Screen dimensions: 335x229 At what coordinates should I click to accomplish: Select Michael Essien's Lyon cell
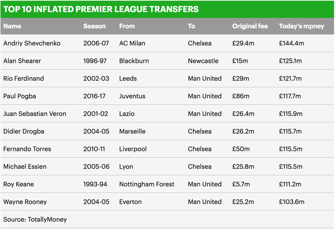click(x=126, y=167)
